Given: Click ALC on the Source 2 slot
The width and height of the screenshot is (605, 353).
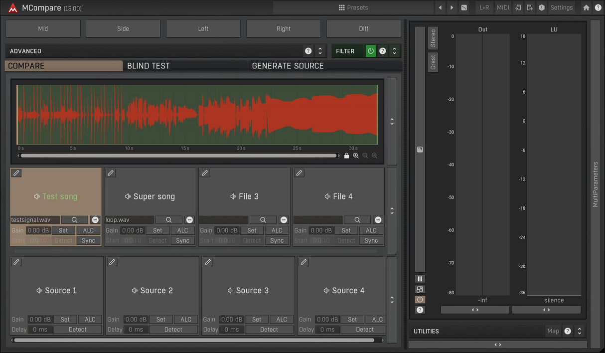Looking at the screenshot, I should [186, 319].
